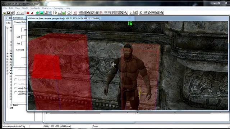Click the Ref field in Choose Reference dialog

[24, 44]
